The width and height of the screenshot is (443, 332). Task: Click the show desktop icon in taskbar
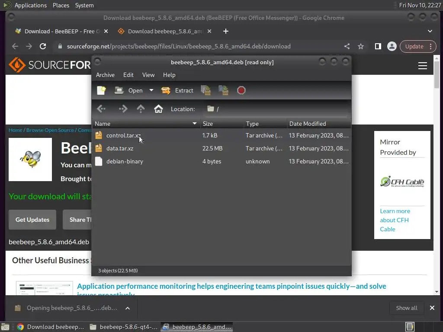click(5, 327)
